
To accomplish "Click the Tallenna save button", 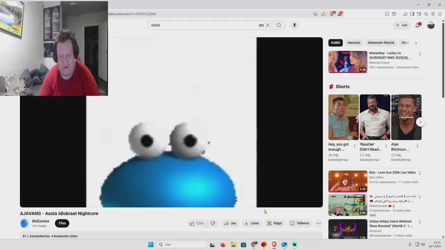I will pos(300,223).
